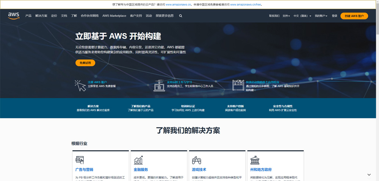379x181 pixels.
Task: Follow the www.amazonaws.cn/free link
Action: [246, 5]
